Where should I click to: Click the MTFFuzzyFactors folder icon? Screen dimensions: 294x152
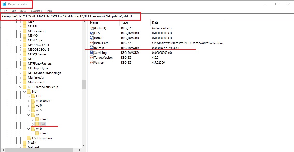[25, 63]
